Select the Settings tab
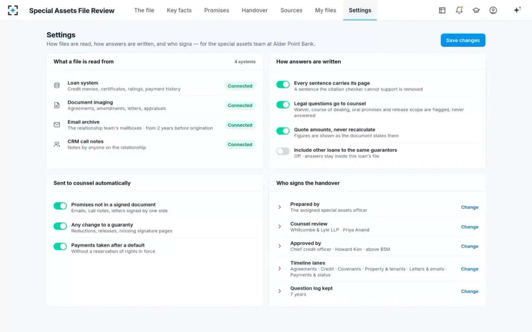The width and height of the screenshot is (532, 332). (360, 10)
